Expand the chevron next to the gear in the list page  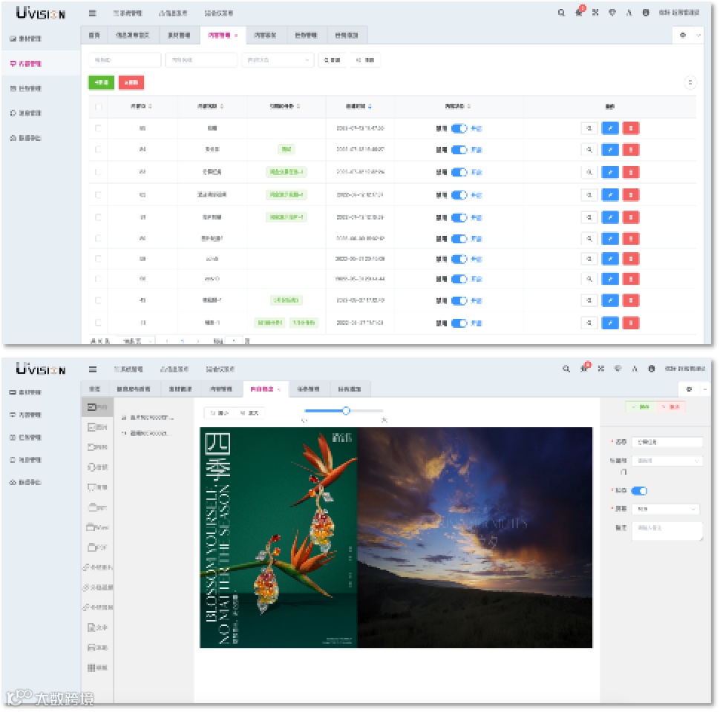click(x=698, y=36)
